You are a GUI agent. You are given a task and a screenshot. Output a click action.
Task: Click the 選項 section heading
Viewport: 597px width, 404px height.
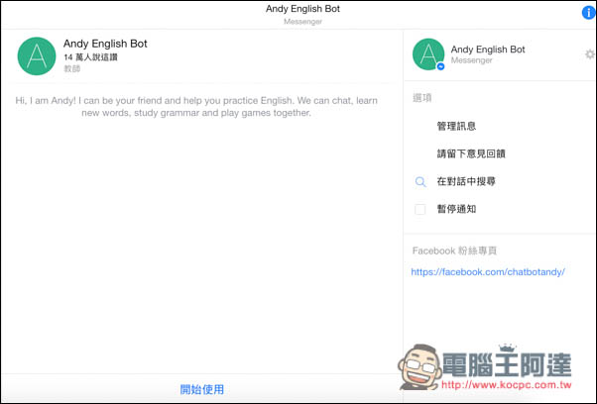pyautogui.click(x=421, y=98)
